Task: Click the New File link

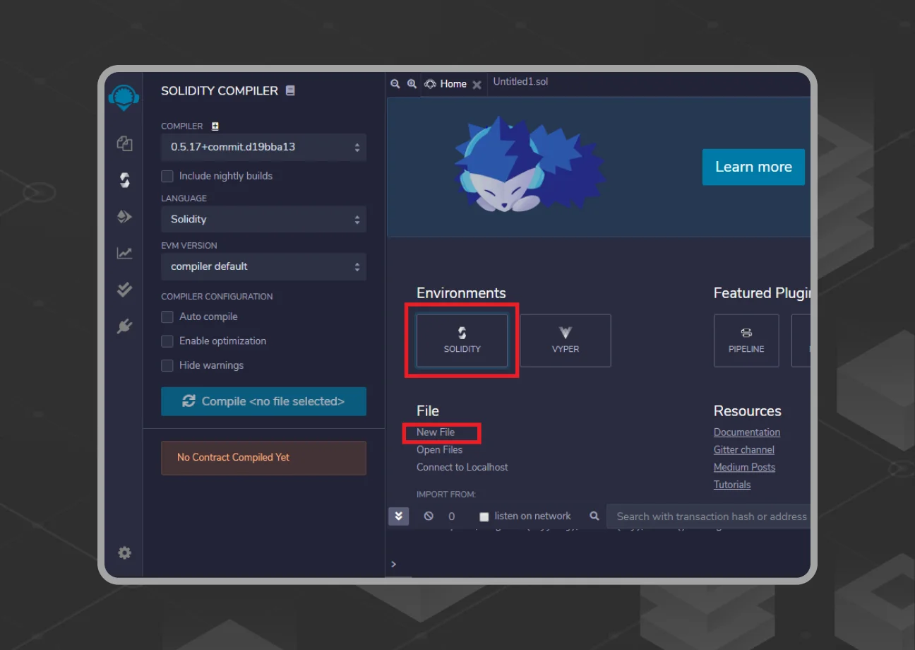Action: point(436,432)
